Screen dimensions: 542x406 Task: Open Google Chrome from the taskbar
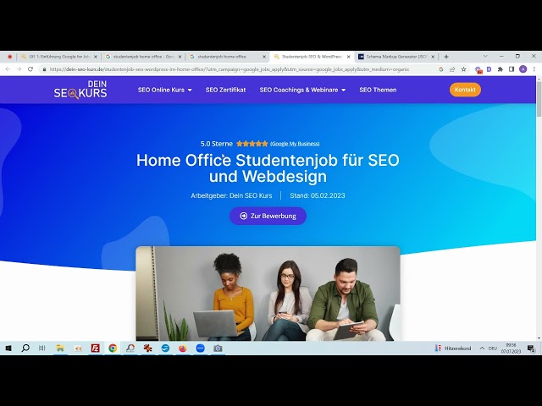(113, 348)
